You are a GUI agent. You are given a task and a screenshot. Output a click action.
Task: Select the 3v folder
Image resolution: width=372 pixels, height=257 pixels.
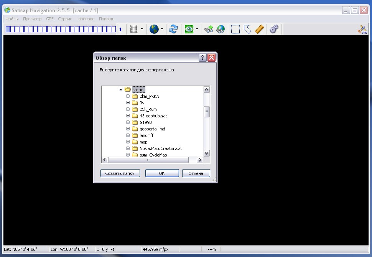point(142,103)
